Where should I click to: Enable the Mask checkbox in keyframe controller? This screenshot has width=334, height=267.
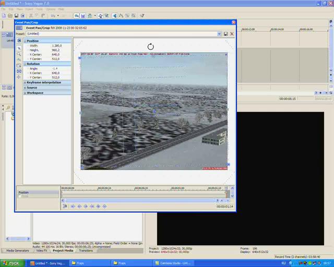(x=20, y=196)
